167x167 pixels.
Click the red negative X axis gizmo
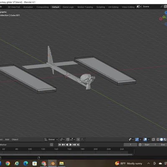tap(161, 19)
